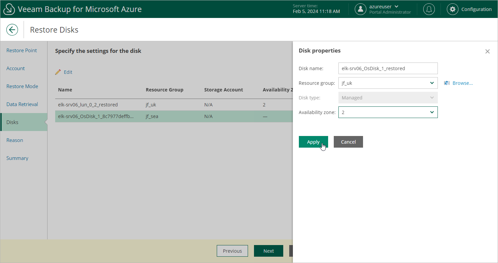
Task: Go to the Data Retrieval step
Action: (x=22, y=104)
